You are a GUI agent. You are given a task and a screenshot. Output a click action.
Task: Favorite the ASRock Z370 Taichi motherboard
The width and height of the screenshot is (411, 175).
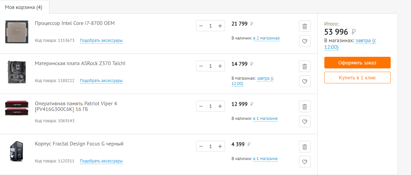click(x=305, y=81)
